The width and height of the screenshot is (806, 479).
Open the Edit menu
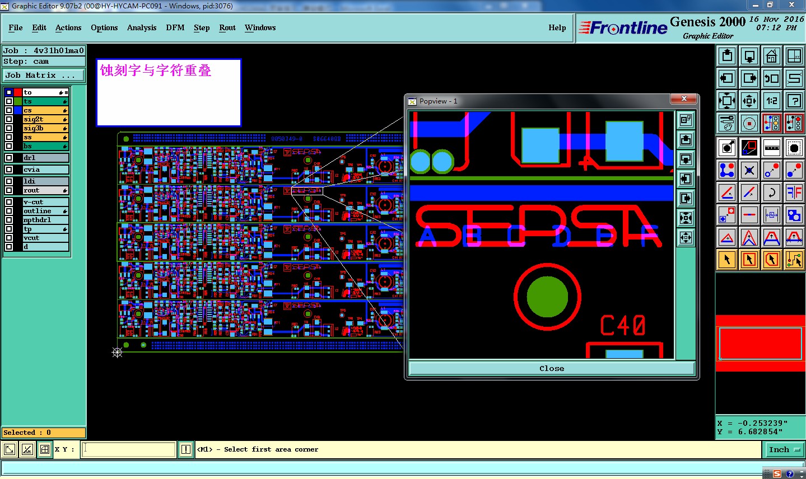pyautogui.click(x=39, y=27)
